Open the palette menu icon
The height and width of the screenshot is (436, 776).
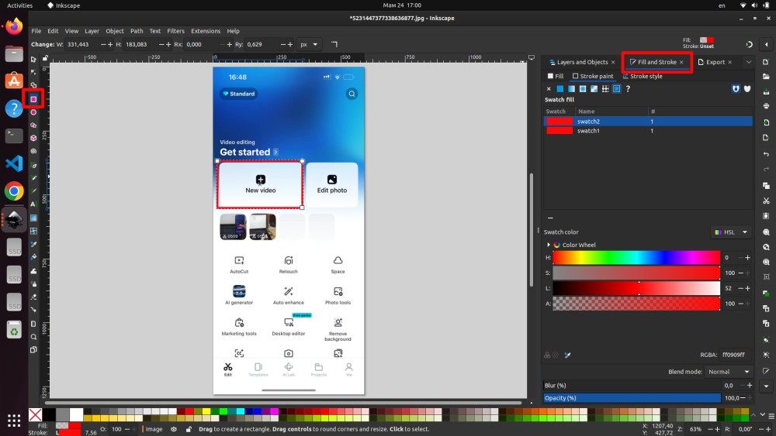pyautogui.click(x=771, y=416)
